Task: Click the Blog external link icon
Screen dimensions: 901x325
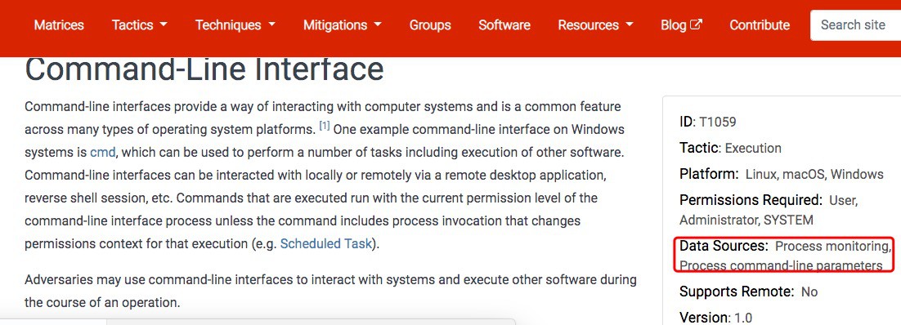Action: point(696,24)
